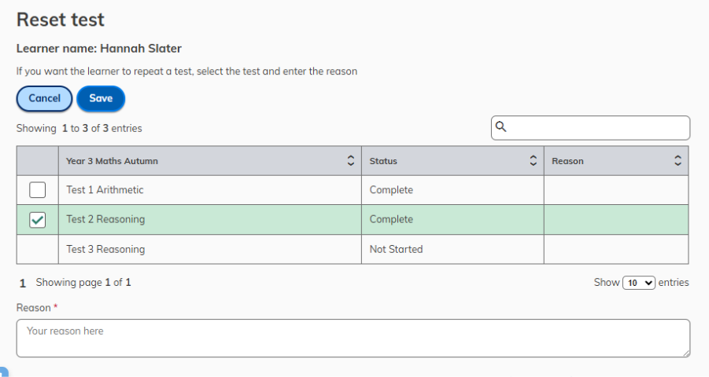709x377 pixels.
Task: Click the Status column header label
Action: click(383, 161)
